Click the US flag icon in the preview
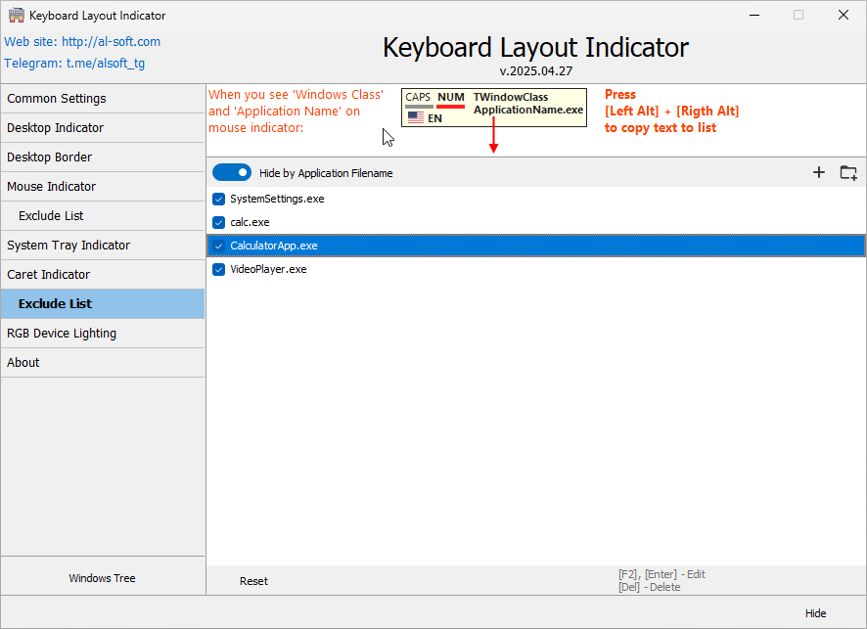Image resolution: width=867 pixels, height=629 pixels. click(415, 116)
